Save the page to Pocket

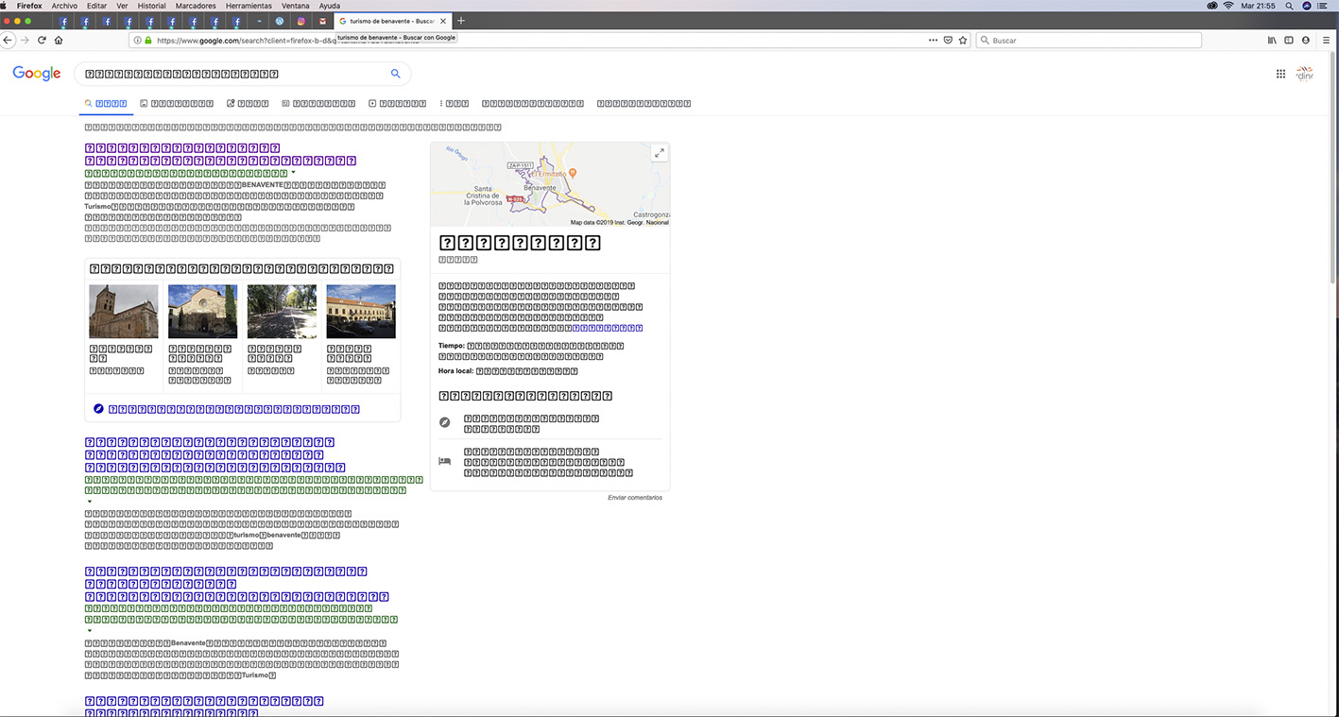pos(948,40)
